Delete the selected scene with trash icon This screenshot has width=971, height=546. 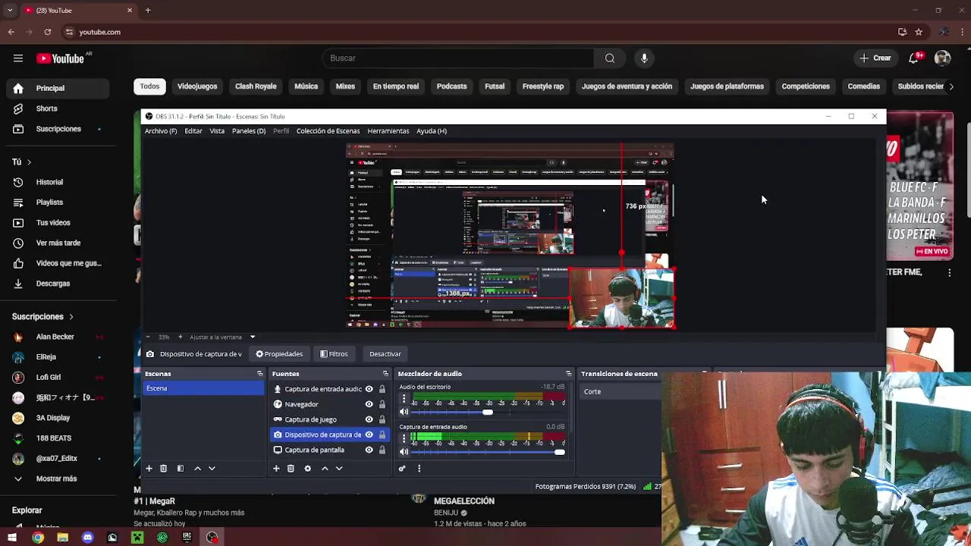pyautogui.click(x=163, y=469)
